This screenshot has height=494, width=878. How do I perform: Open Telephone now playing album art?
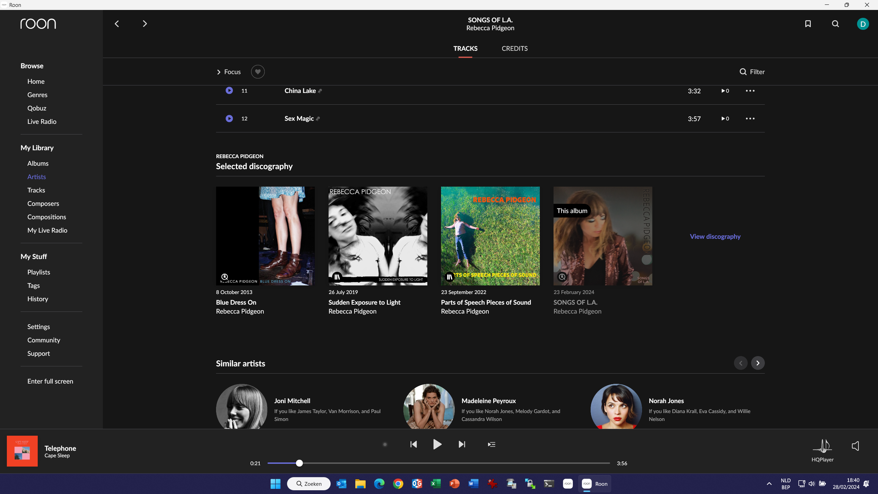point(22,451)
